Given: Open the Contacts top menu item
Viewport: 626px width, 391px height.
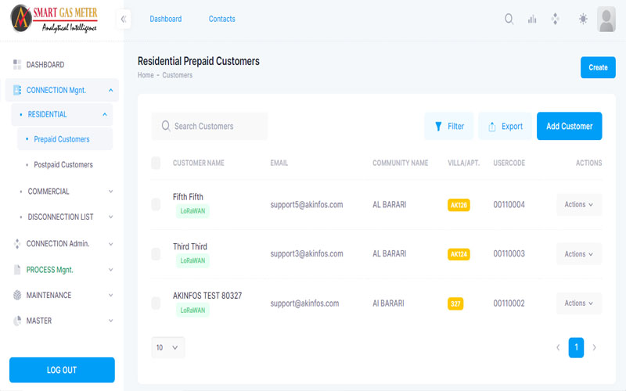Looking at the screenshot, I should [x=221, y=19].
